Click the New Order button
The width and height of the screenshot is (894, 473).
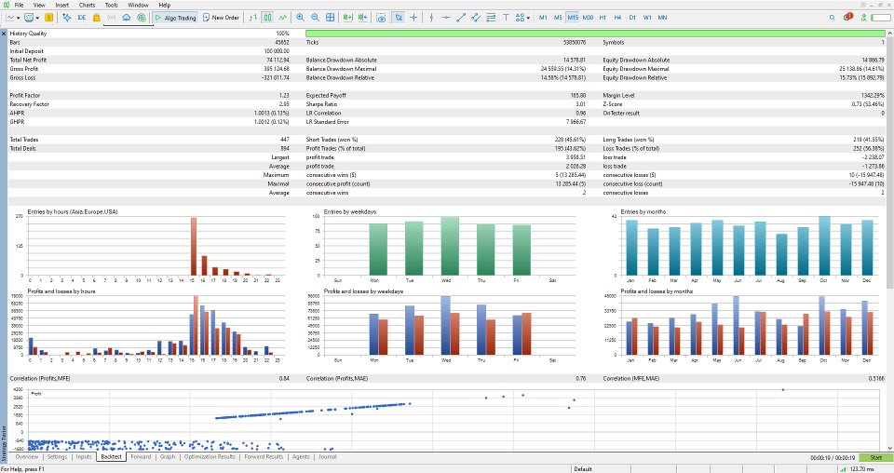221,18
